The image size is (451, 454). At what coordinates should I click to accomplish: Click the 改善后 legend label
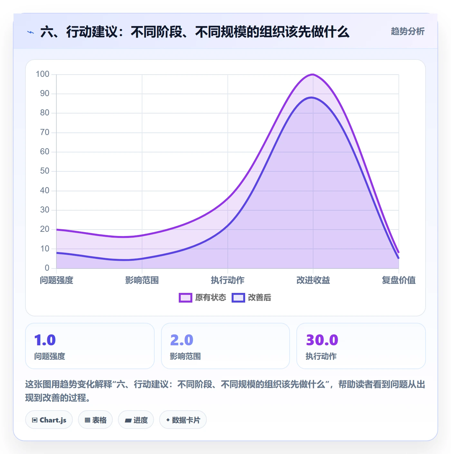(x=260, y=298)
